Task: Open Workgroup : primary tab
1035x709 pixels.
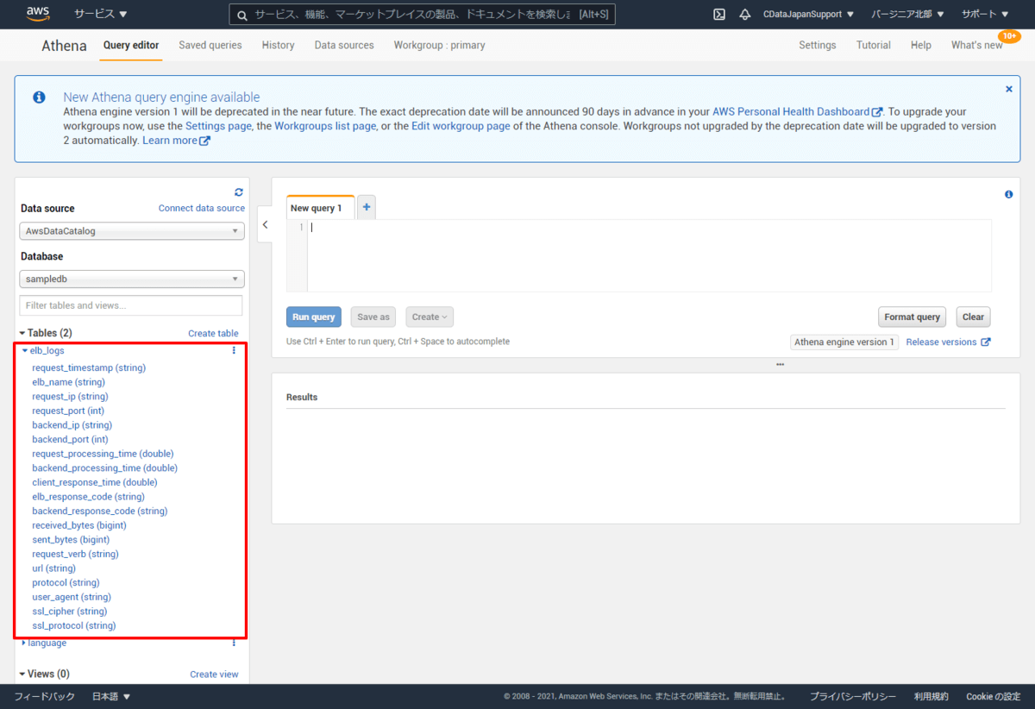Action: click(439, 45)
